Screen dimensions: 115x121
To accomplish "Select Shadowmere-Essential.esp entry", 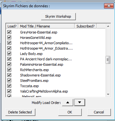I will point(40,75).
